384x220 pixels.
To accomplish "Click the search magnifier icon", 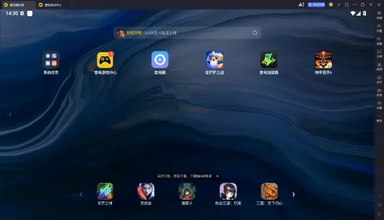I will [x=254, y=33].
